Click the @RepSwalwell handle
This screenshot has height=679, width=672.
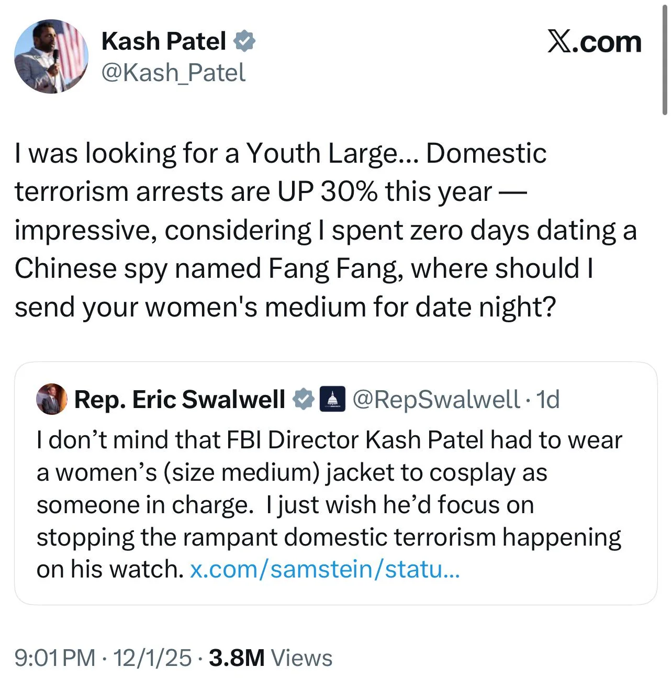(436, 400)
